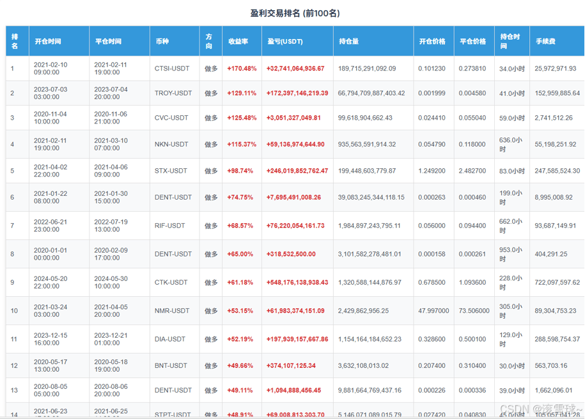Click the +74.75% return value

point(240,198)
